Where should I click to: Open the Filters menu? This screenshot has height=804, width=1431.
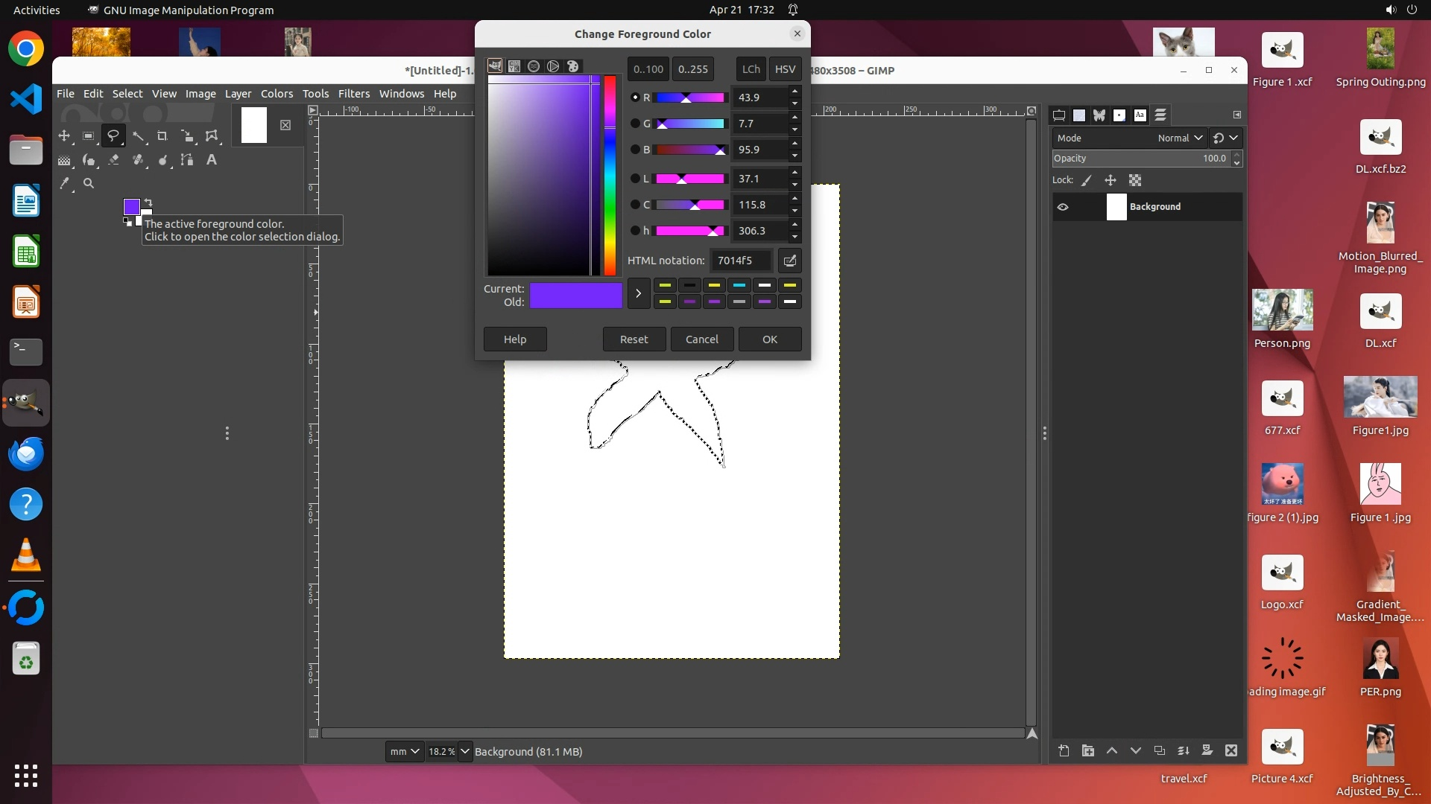353,94
